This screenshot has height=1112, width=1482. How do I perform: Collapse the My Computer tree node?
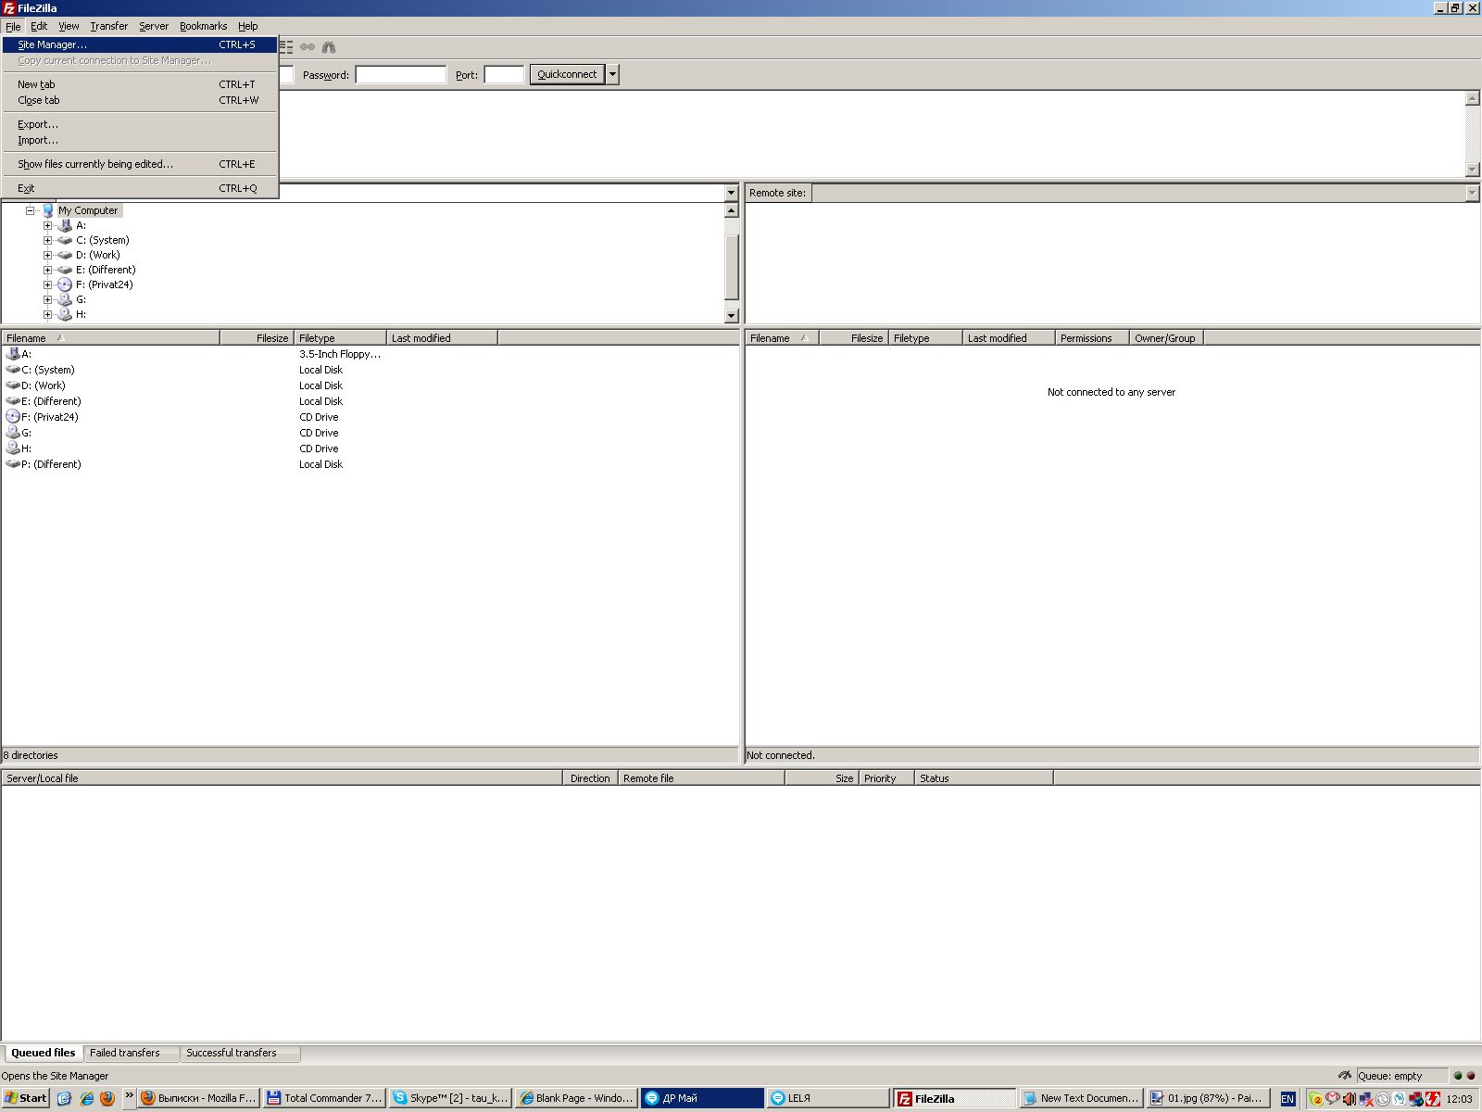(x=31, y=210)
